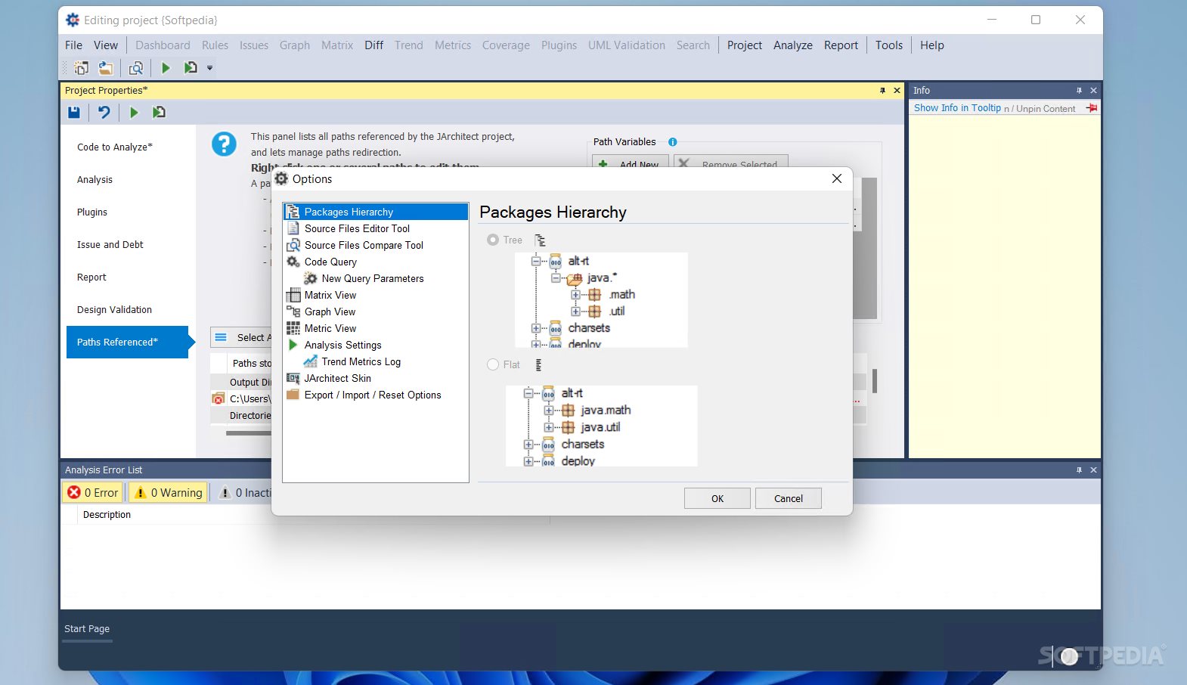The image size is (1187, 685).
Task: Click OK in the Options dialog
Action: tap(717, 498)
